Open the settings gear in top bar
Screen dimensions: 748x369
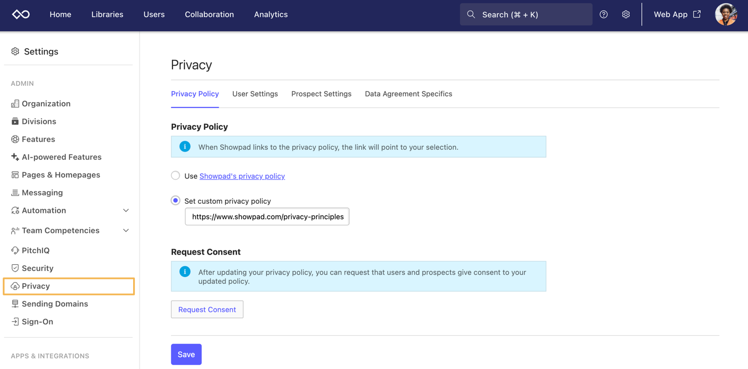tap(626, 14)
